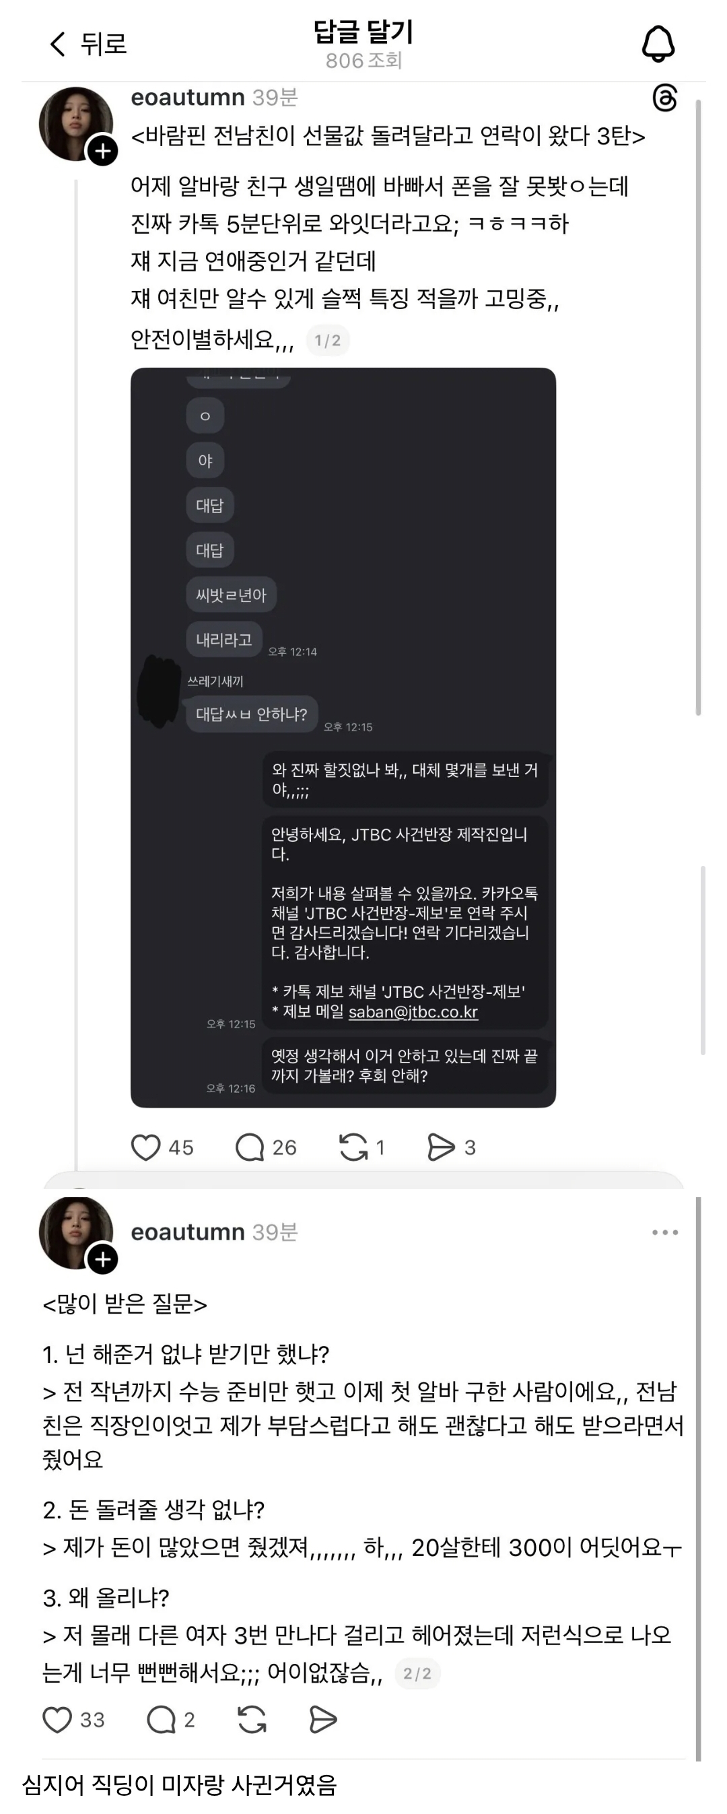Image resolution: width=727 pixels, height=1814 pixels.
Task: Follow eoautumn via plus badge on top avatar
Action: pos(103,150)
